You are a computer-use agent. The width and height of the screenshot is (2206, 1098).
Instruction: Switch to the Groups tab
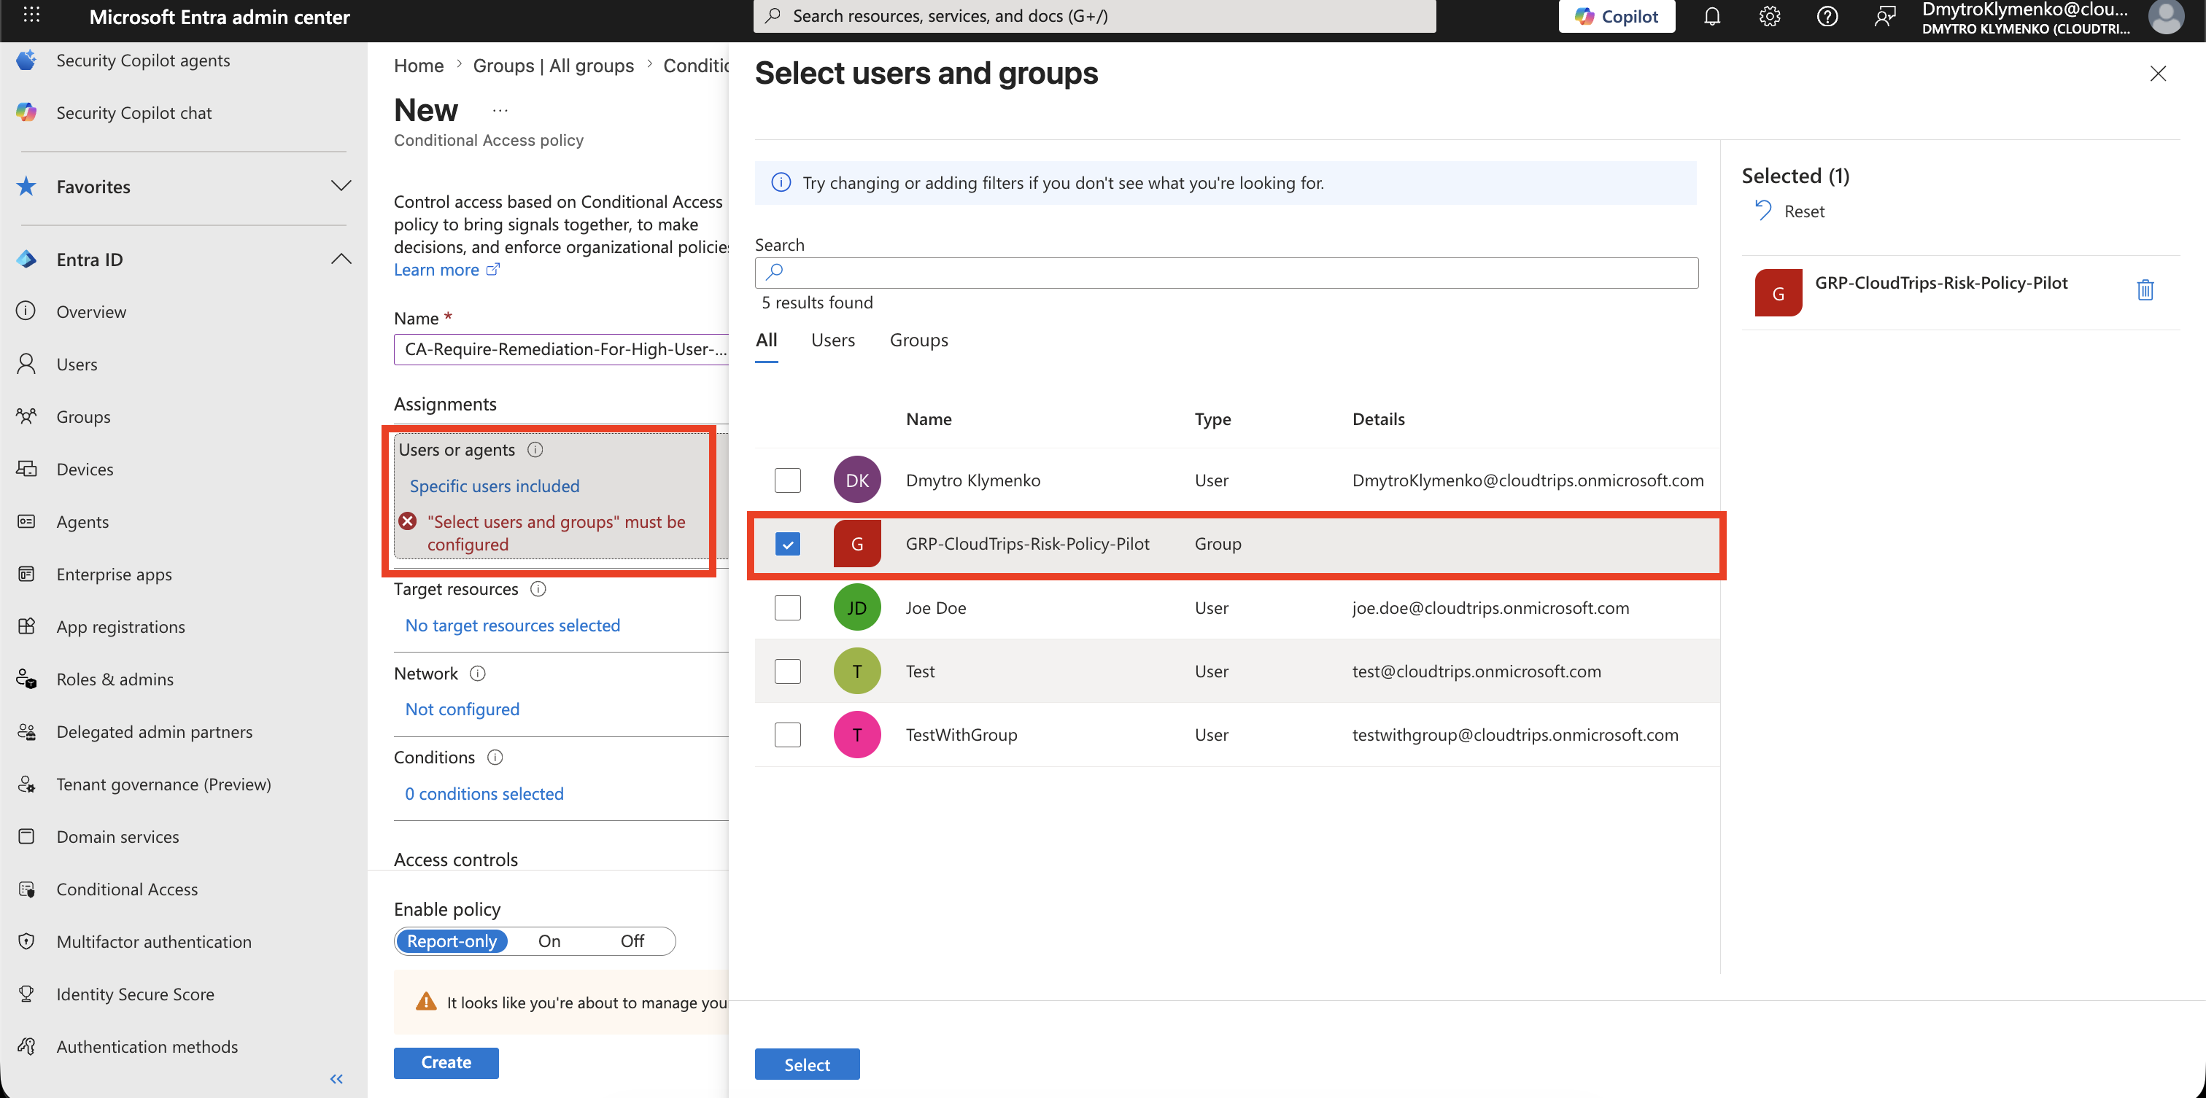(918, 340)
